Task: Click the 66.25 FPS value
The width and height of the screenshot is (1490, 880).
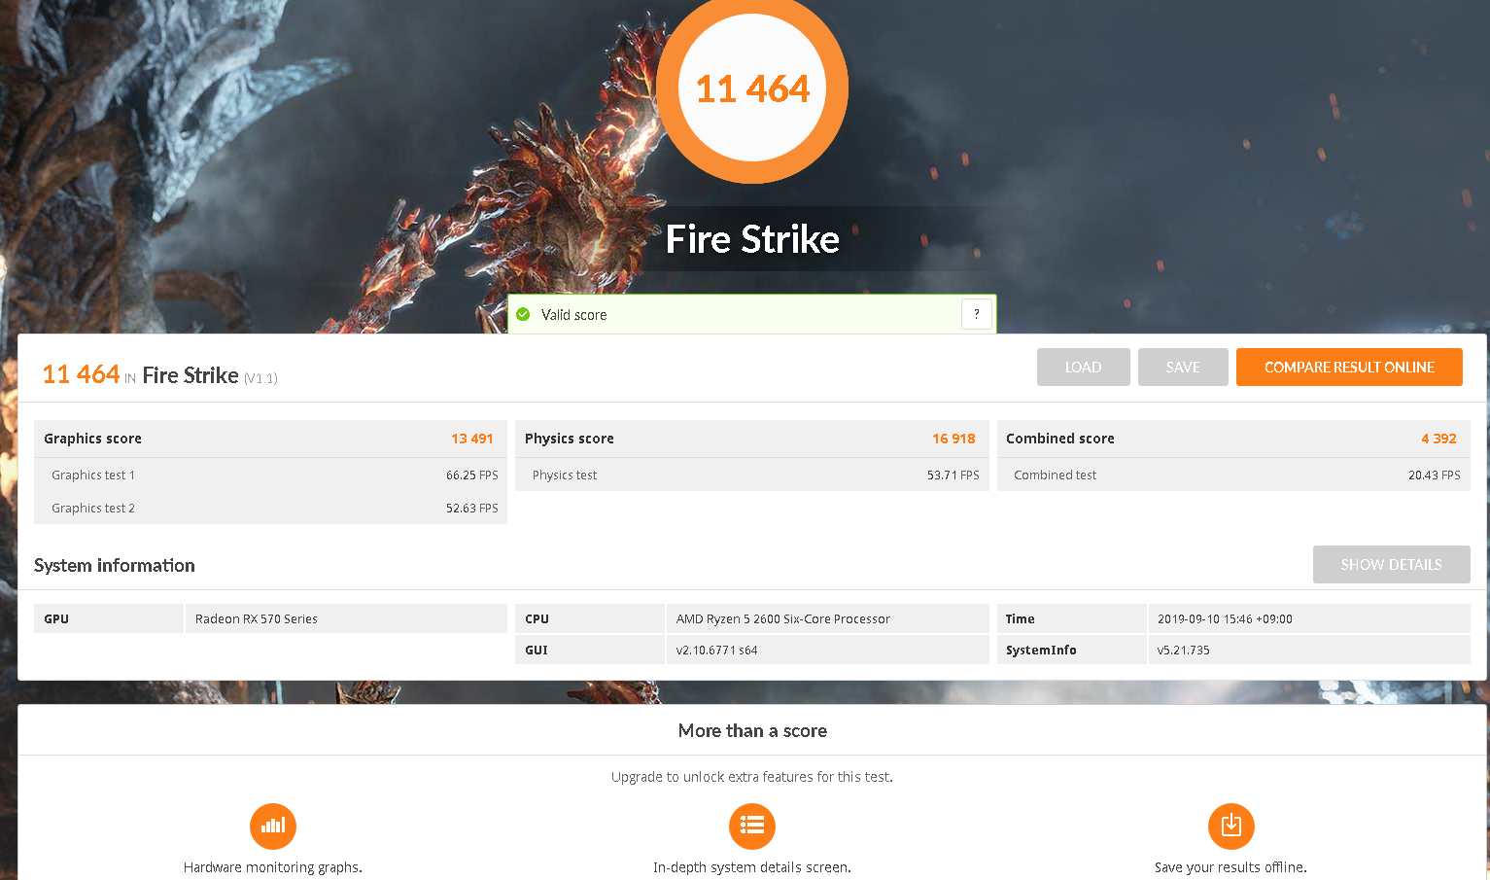Action: coord(472,475)
